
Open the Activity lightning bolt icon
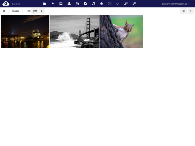point(53,4)
